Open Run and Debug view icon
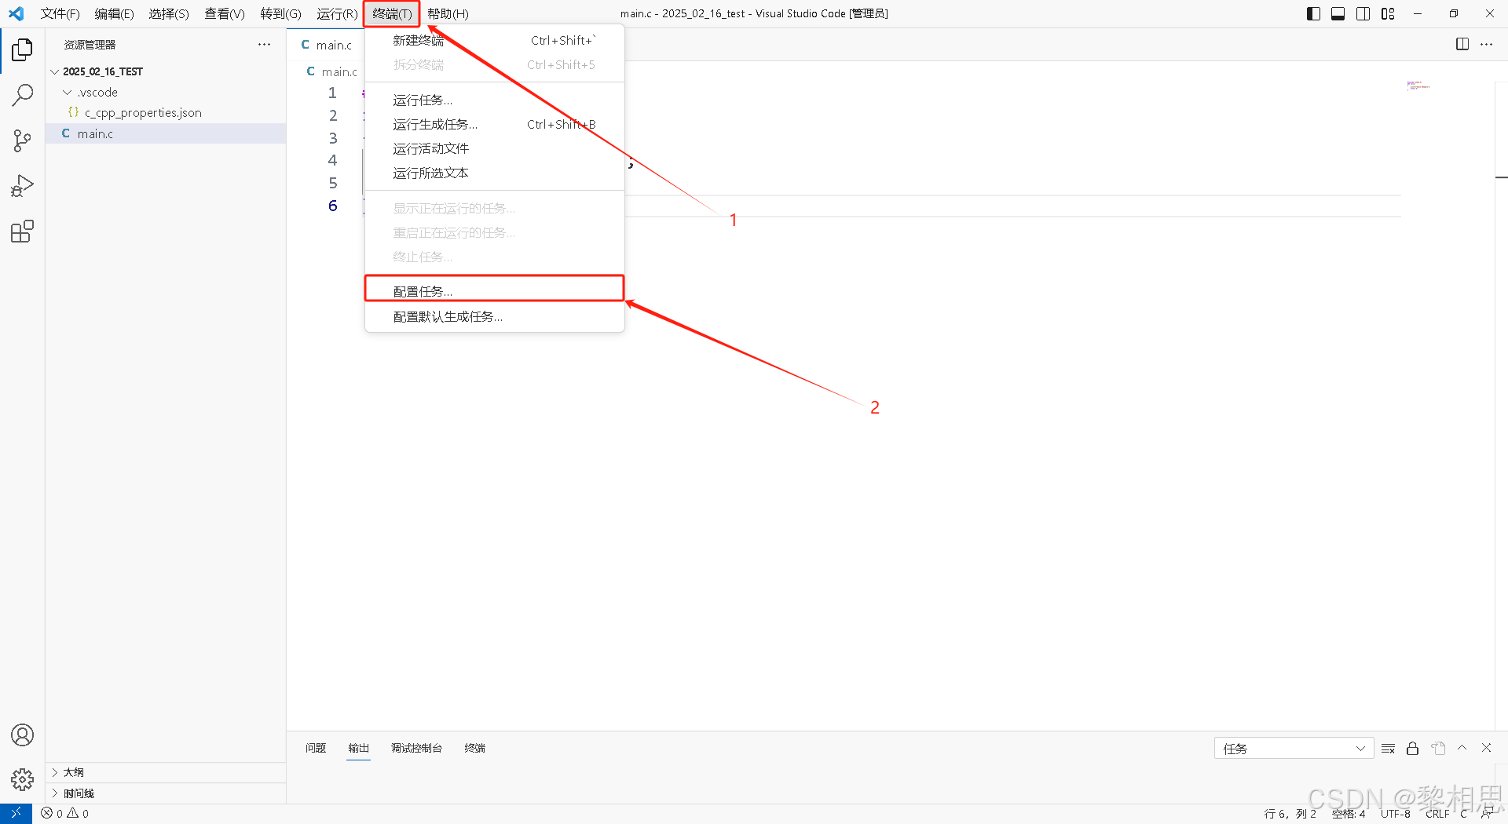This screenshot has height=824, width=1508. click(22, 186)
